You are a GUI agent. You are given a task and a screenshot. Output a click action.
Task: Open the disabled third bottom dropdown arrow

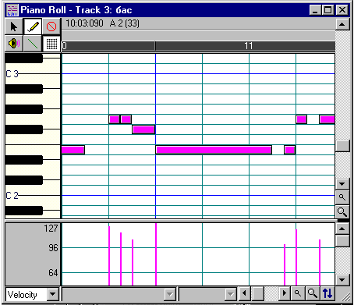(230, 294)
